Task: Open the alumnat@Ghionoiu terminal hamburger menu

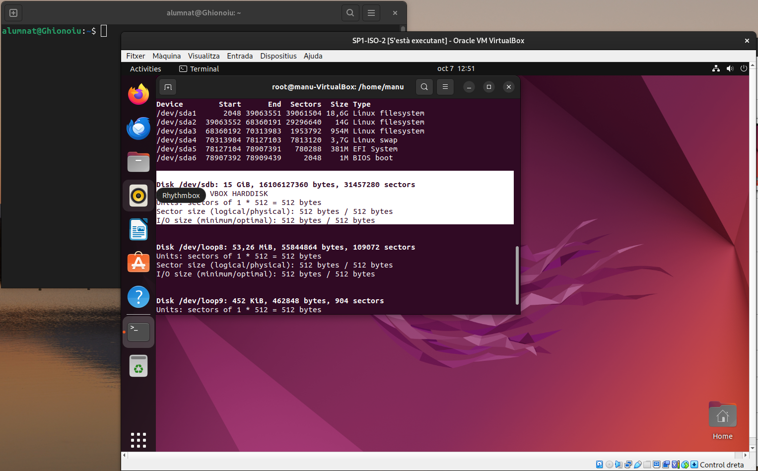Action: (371, 13)
